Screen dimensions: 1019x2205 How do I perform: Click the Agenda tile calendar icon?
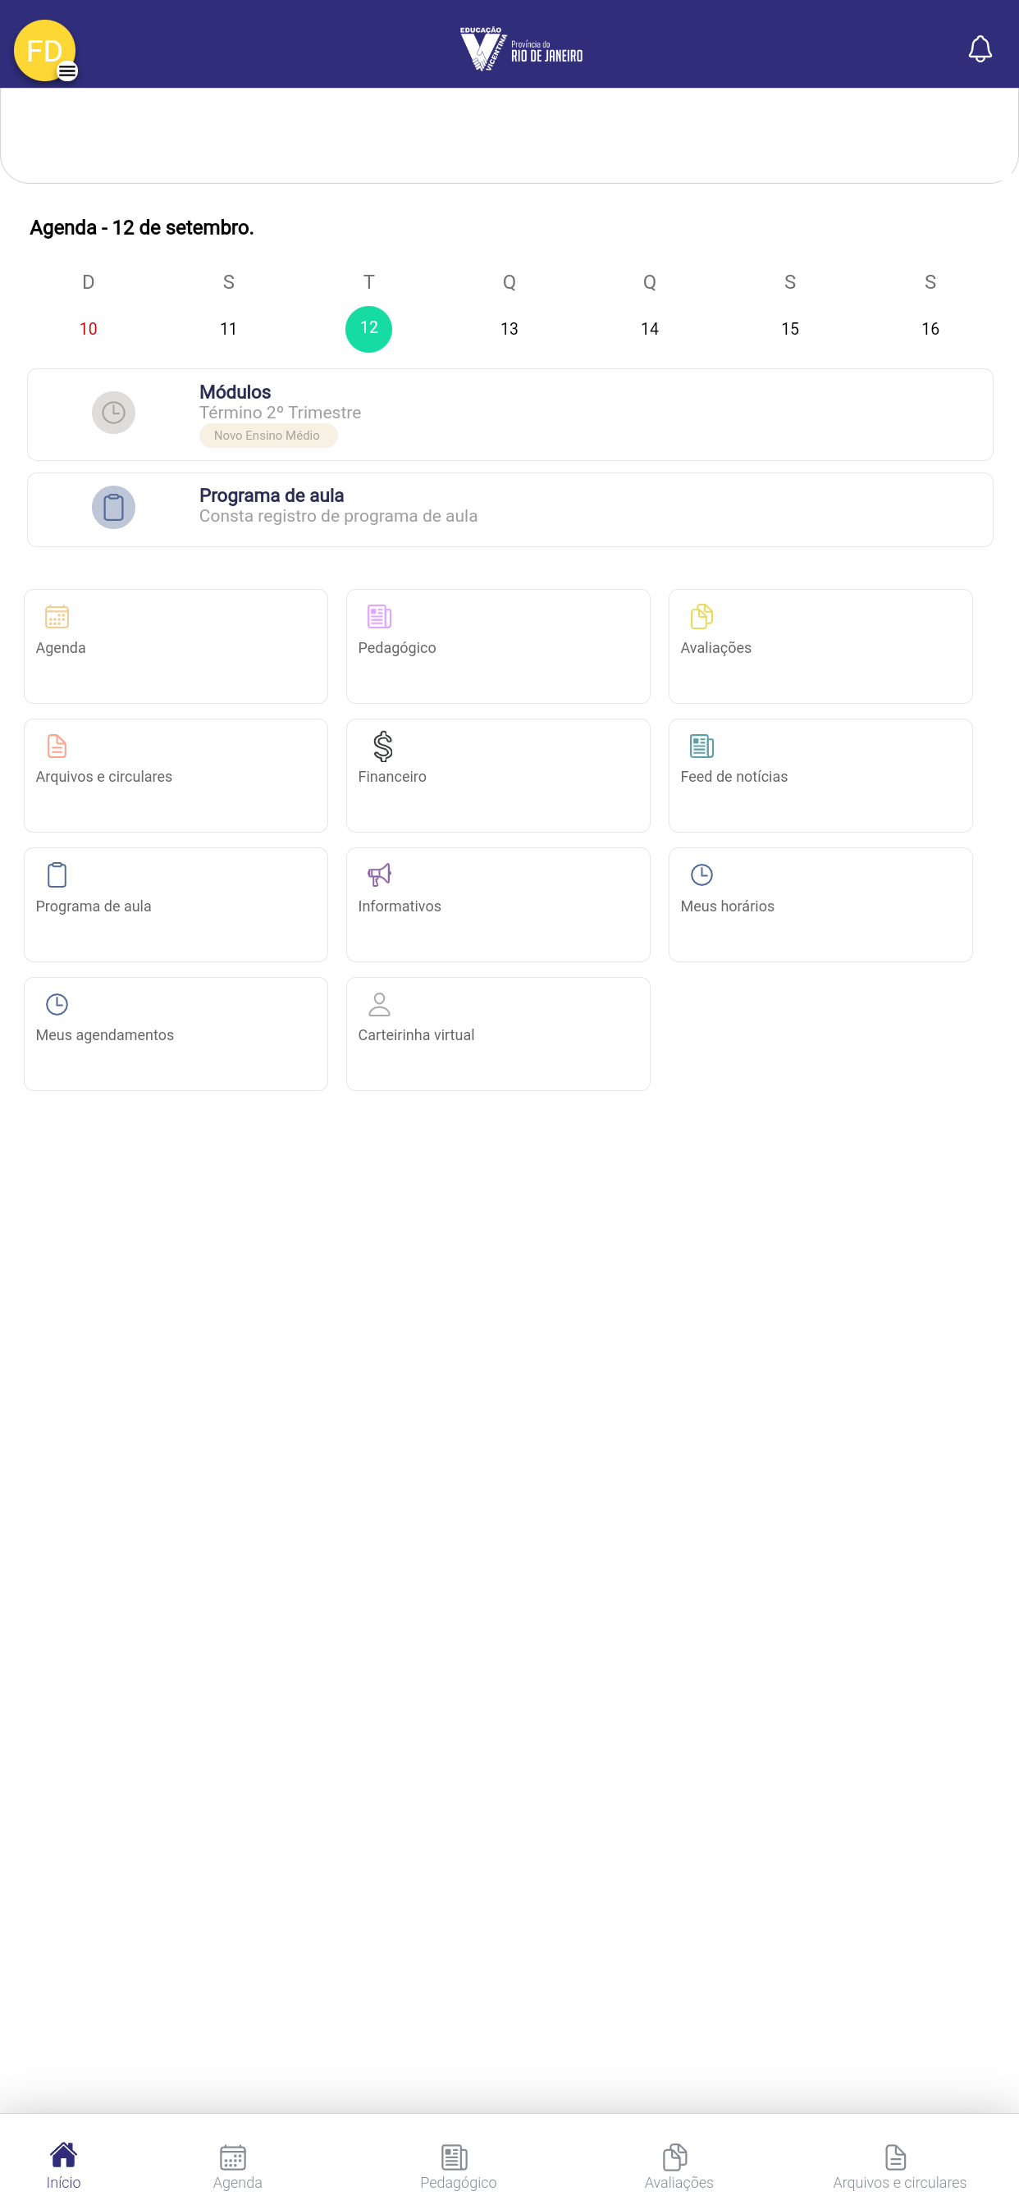[57, 616]
